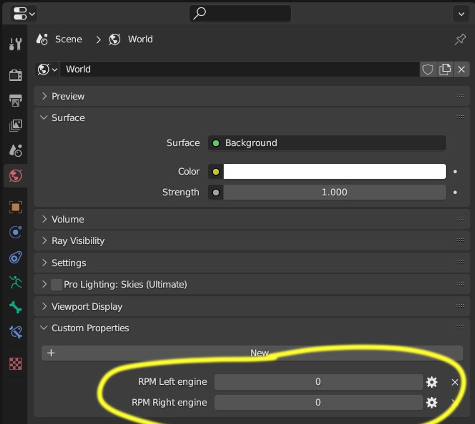The height and width of the screenshot is (424, 475).
Task: Open the Tool properties tab
Action: [x=15, y=44]
